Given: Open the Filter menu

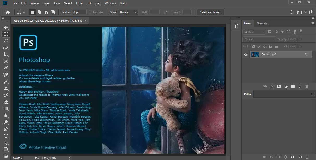Looking at the screenshot, I should (80, 3).
